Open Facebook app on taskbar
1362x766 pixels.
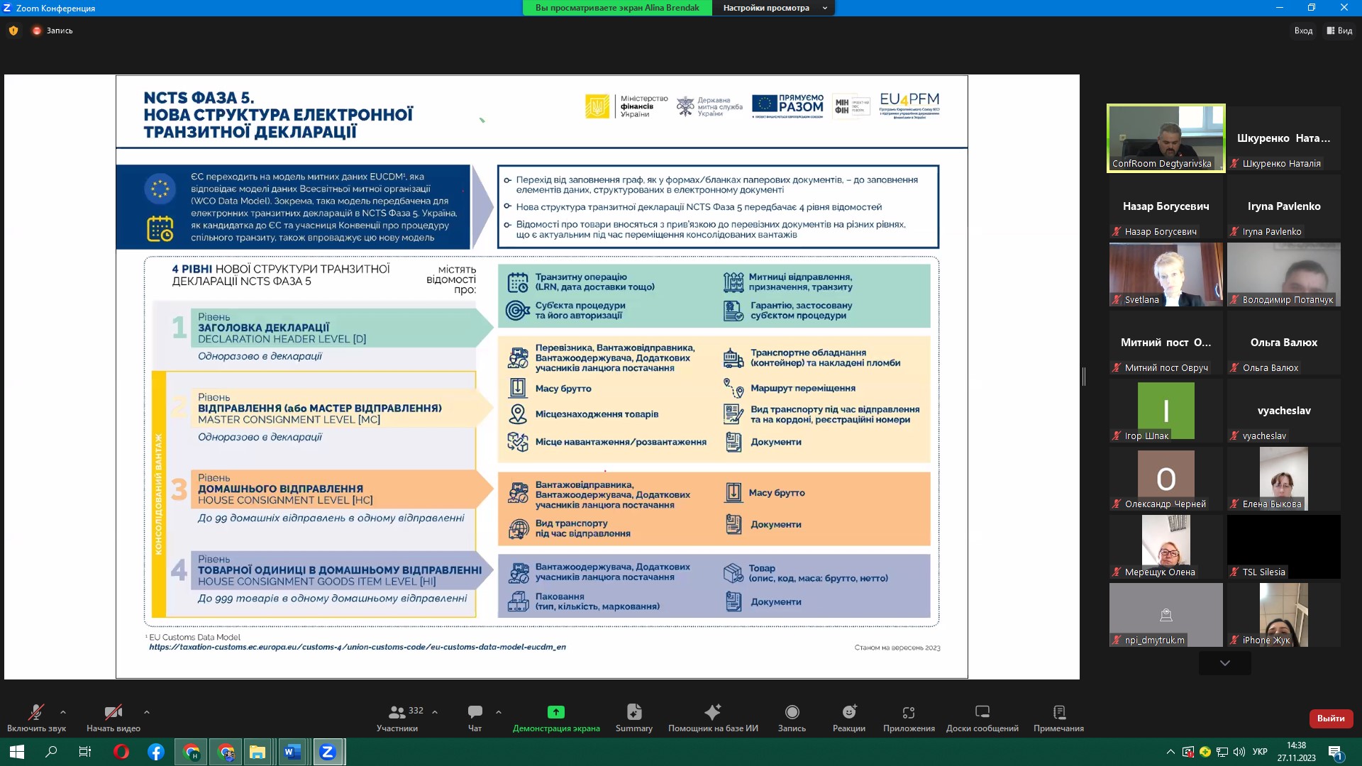tap(156, 752)
